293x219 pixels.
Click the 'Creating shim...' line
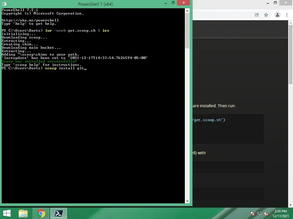(x=20, y=44)
